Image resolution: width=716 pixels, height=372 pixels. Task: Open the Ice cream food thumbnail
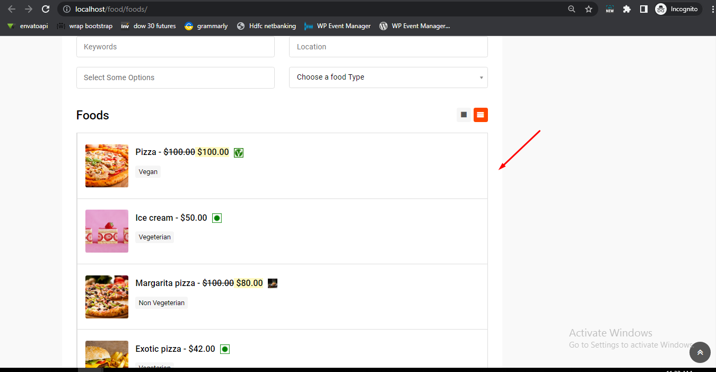107,231
